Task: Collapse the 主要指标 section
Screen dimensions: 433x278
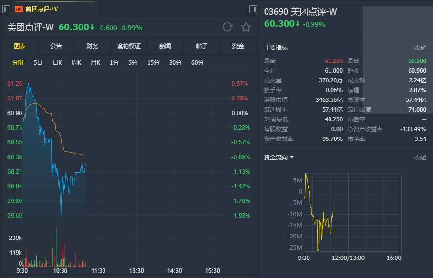Action: [420, 48]
